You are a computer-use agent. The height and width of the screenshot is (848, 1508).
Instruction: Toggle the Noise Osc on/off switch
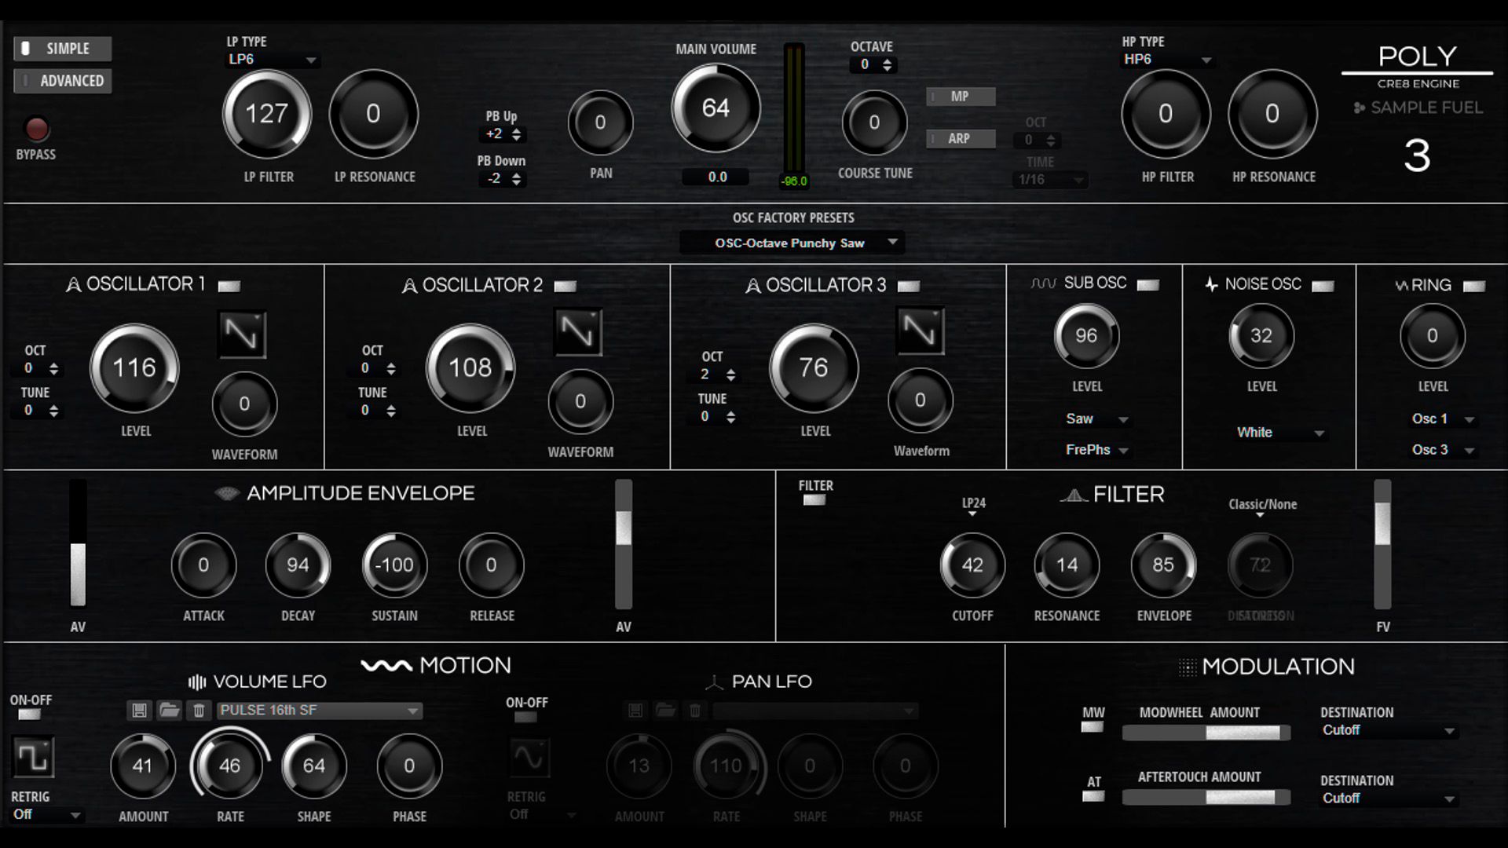(1323, 286)
